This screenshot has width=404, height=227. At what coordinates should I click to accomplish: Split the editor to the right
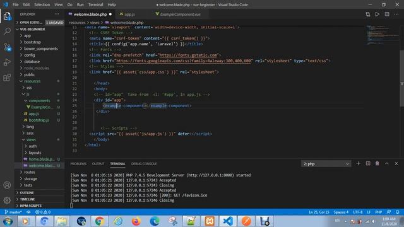[x=387, y=15]
